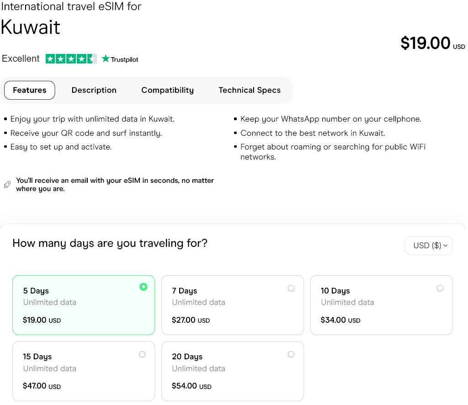Select the 10 Days radio button
Image resolution: width=468 pixels, height=405 pixels.
coord(440,288)
